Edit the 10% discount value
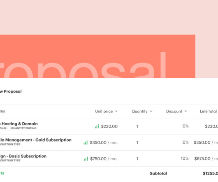This screenshot has height=182, width=218. click(185, 159)
